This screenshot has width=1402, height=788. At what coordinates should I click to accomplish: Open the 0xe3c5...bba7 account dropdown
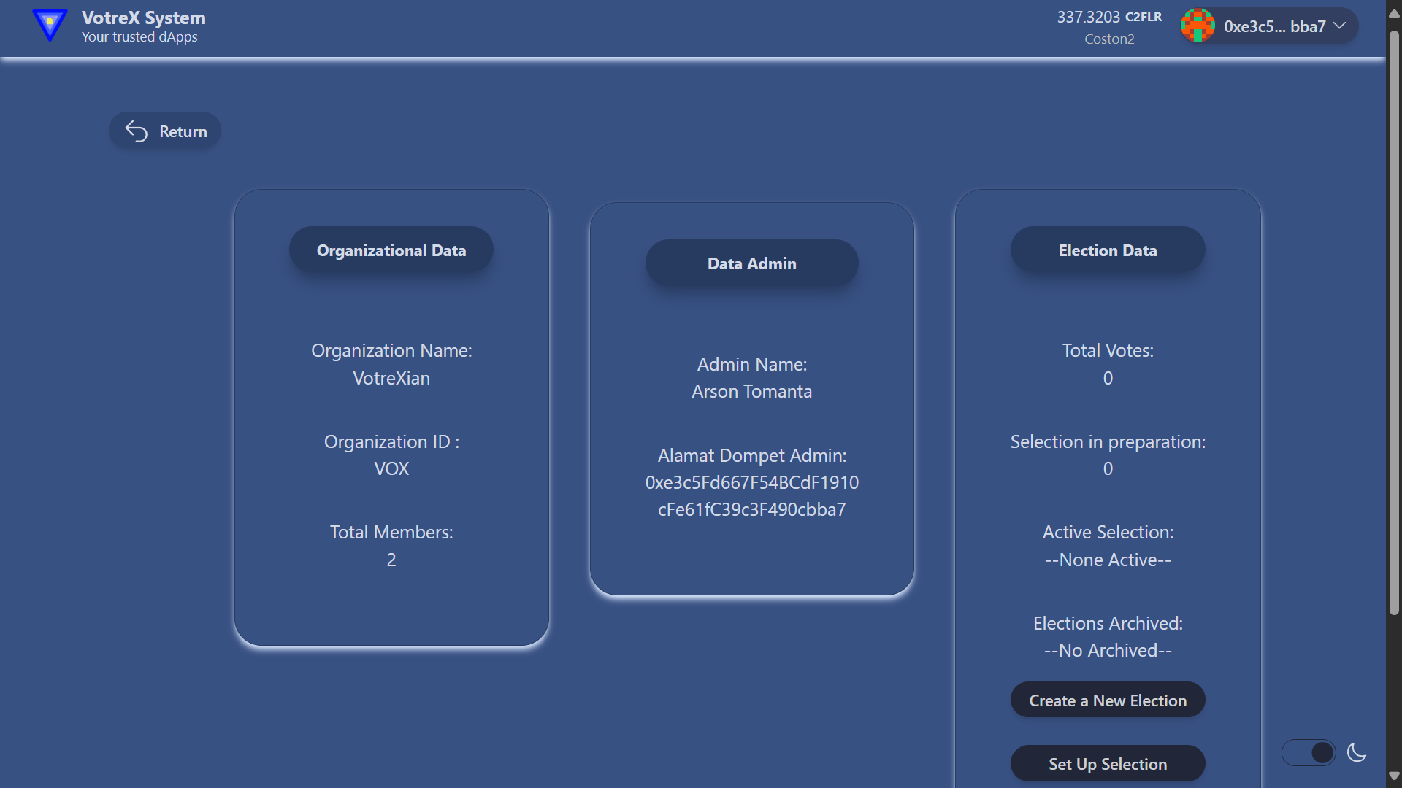(1274, 26)
